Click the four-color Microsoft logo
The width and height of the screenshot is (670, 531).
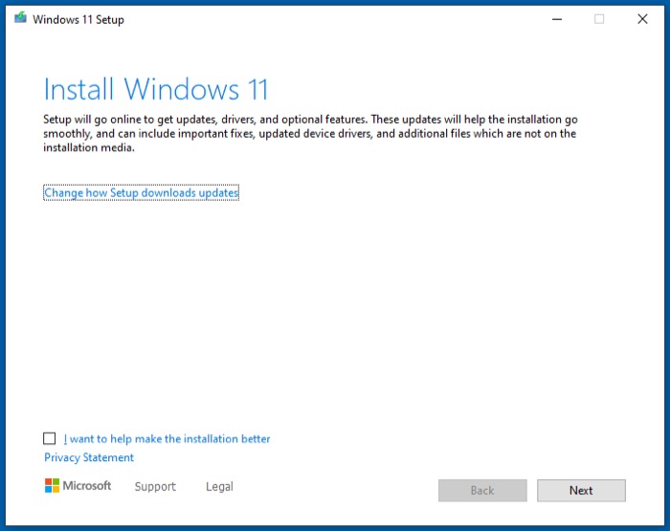click(x=52, y=486)
